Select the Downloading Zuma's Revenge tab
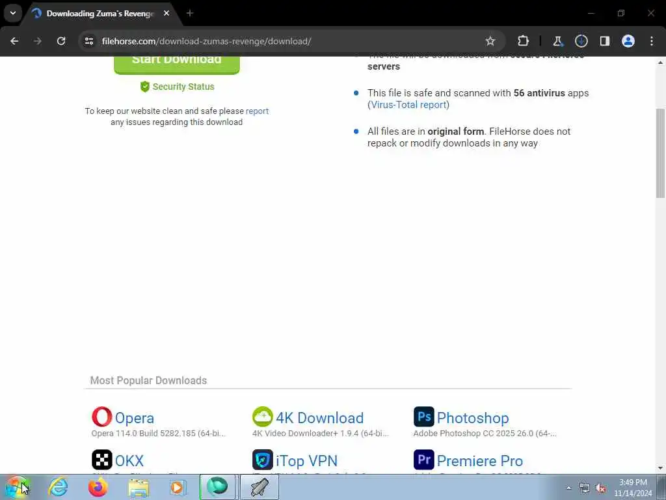The height and width of the screenshot is (500, 666). pos(100,14)
